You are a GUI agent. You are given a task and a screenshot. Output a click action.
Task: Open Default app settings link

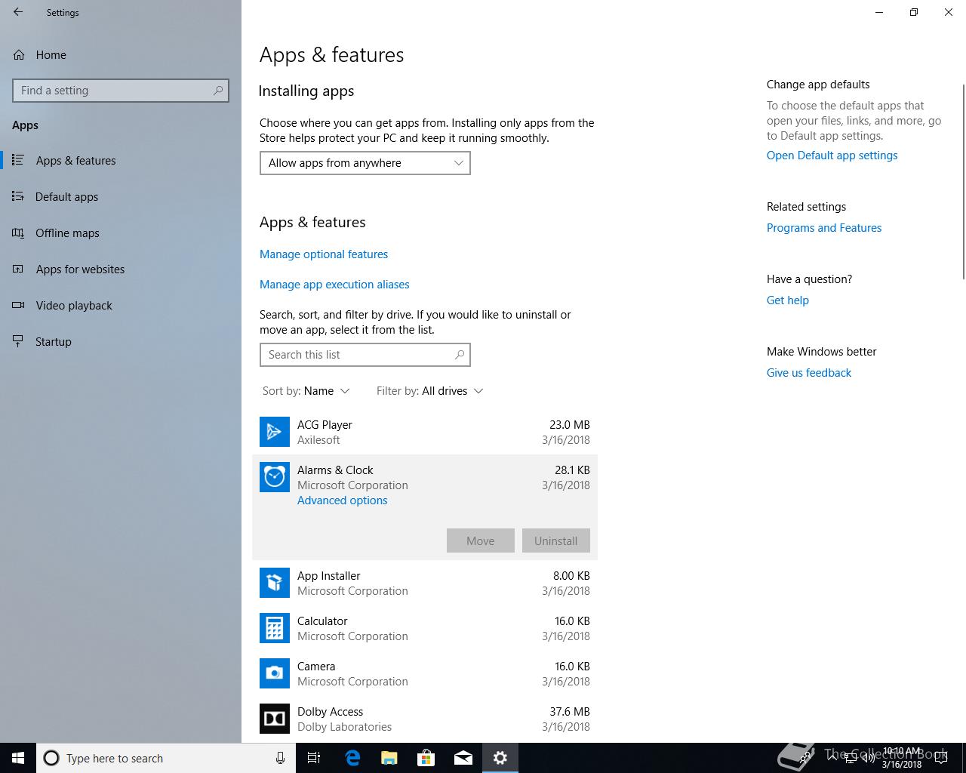click(832, 156)
